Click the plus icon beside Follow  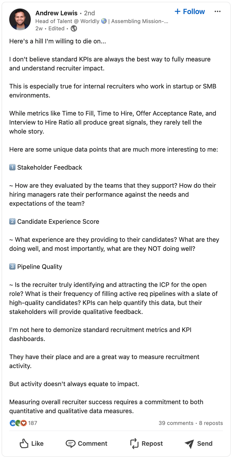coord(177,12)
